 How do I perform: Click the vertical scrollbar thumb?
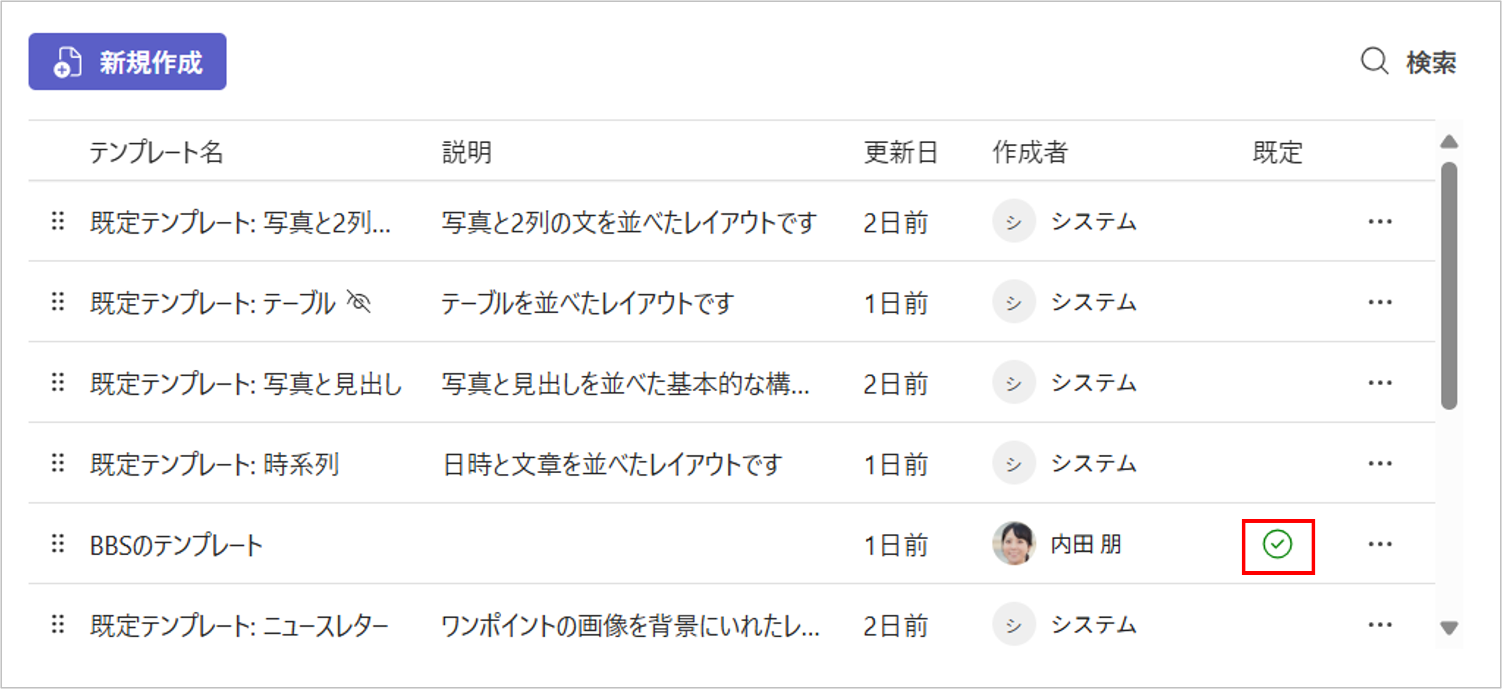pyautogui.click(x=1449, y=286)
